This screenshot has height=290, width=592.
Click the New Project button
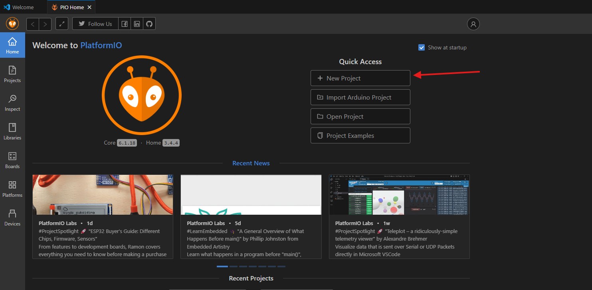[360, 78]
